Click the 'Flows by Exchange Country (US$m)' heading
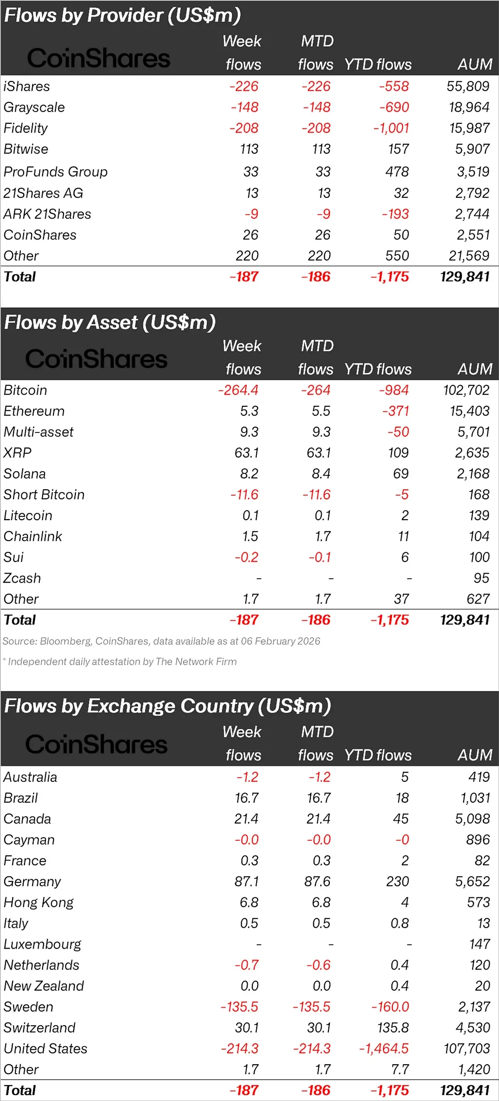 [167, 706]
